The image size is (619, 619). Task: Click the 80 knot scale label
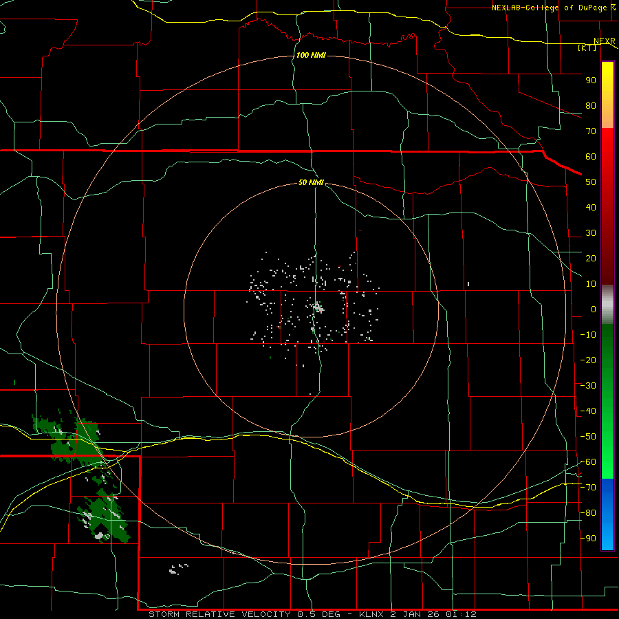coord(591,105)
